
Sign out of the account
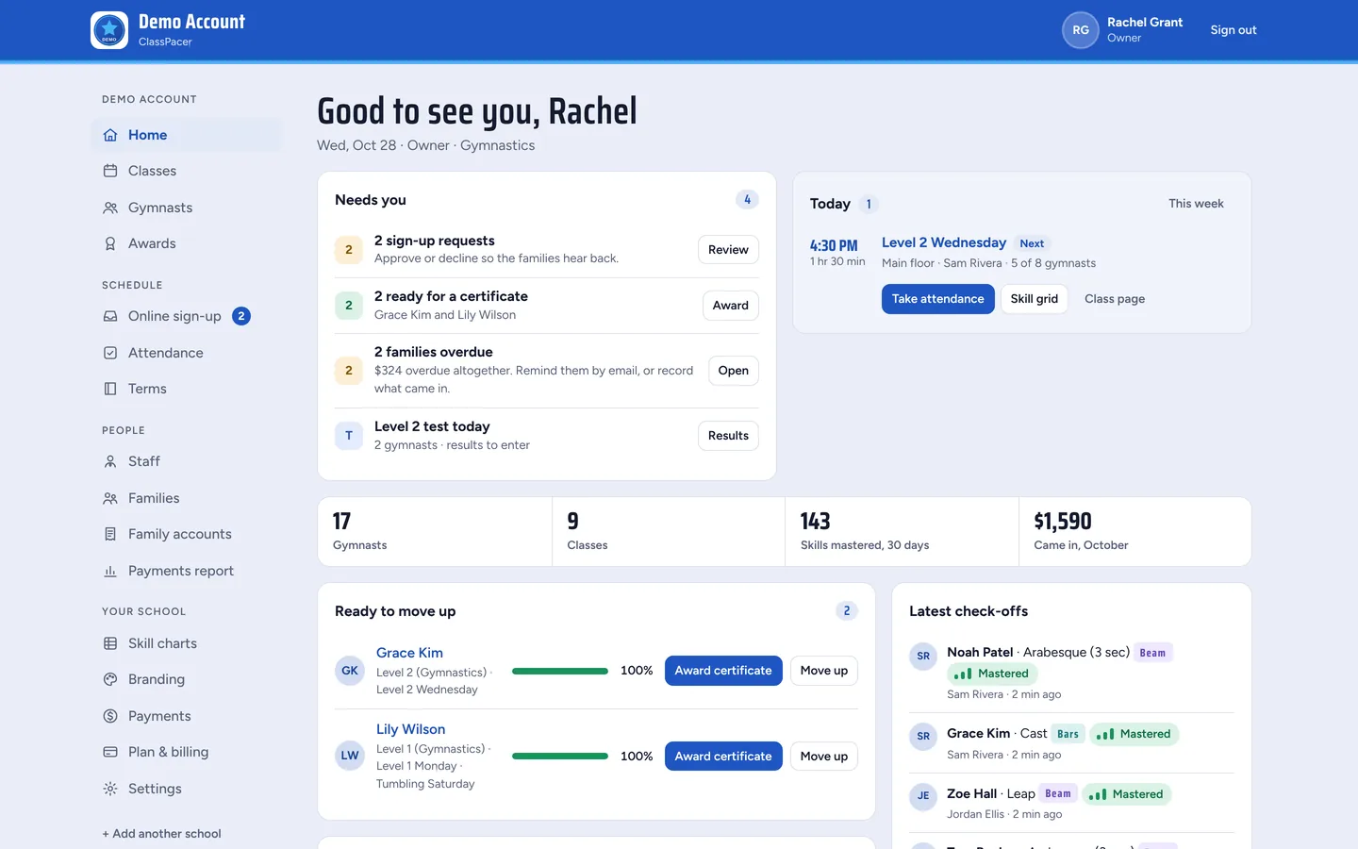pos(1234,30)
